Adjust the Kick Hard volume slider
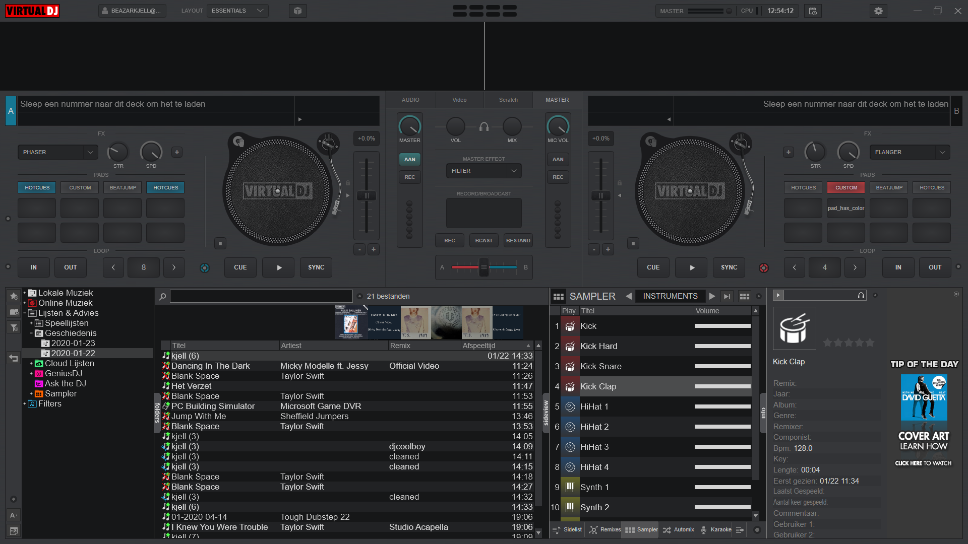Image resolution: width=968 pixels, height=544 pixels. click(x=722, y=346)
